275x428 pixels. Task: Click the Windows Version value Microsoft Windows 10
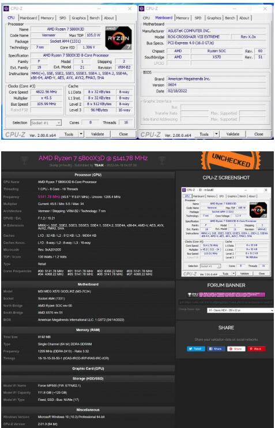tap(71, 417)
